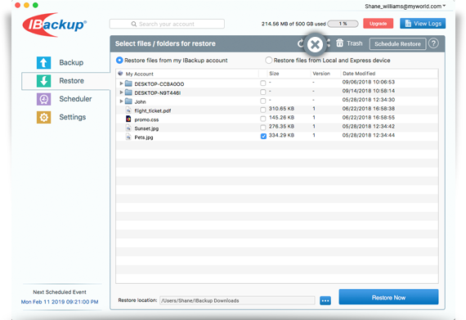
Task: Click the 310.65 KB size value
Action: (281, 109)
